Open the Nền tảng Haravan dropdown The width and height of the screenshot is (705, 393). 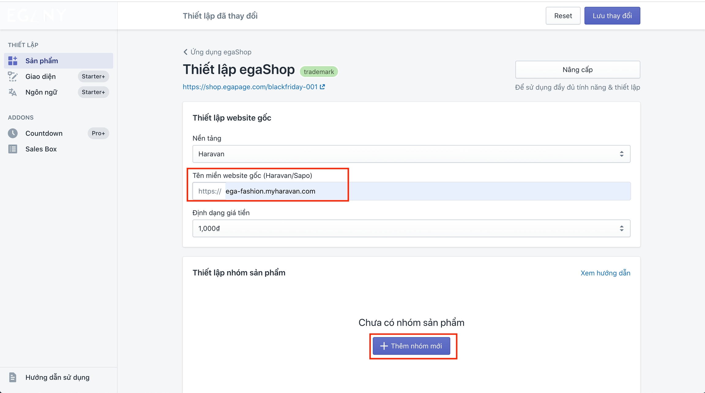411,154
